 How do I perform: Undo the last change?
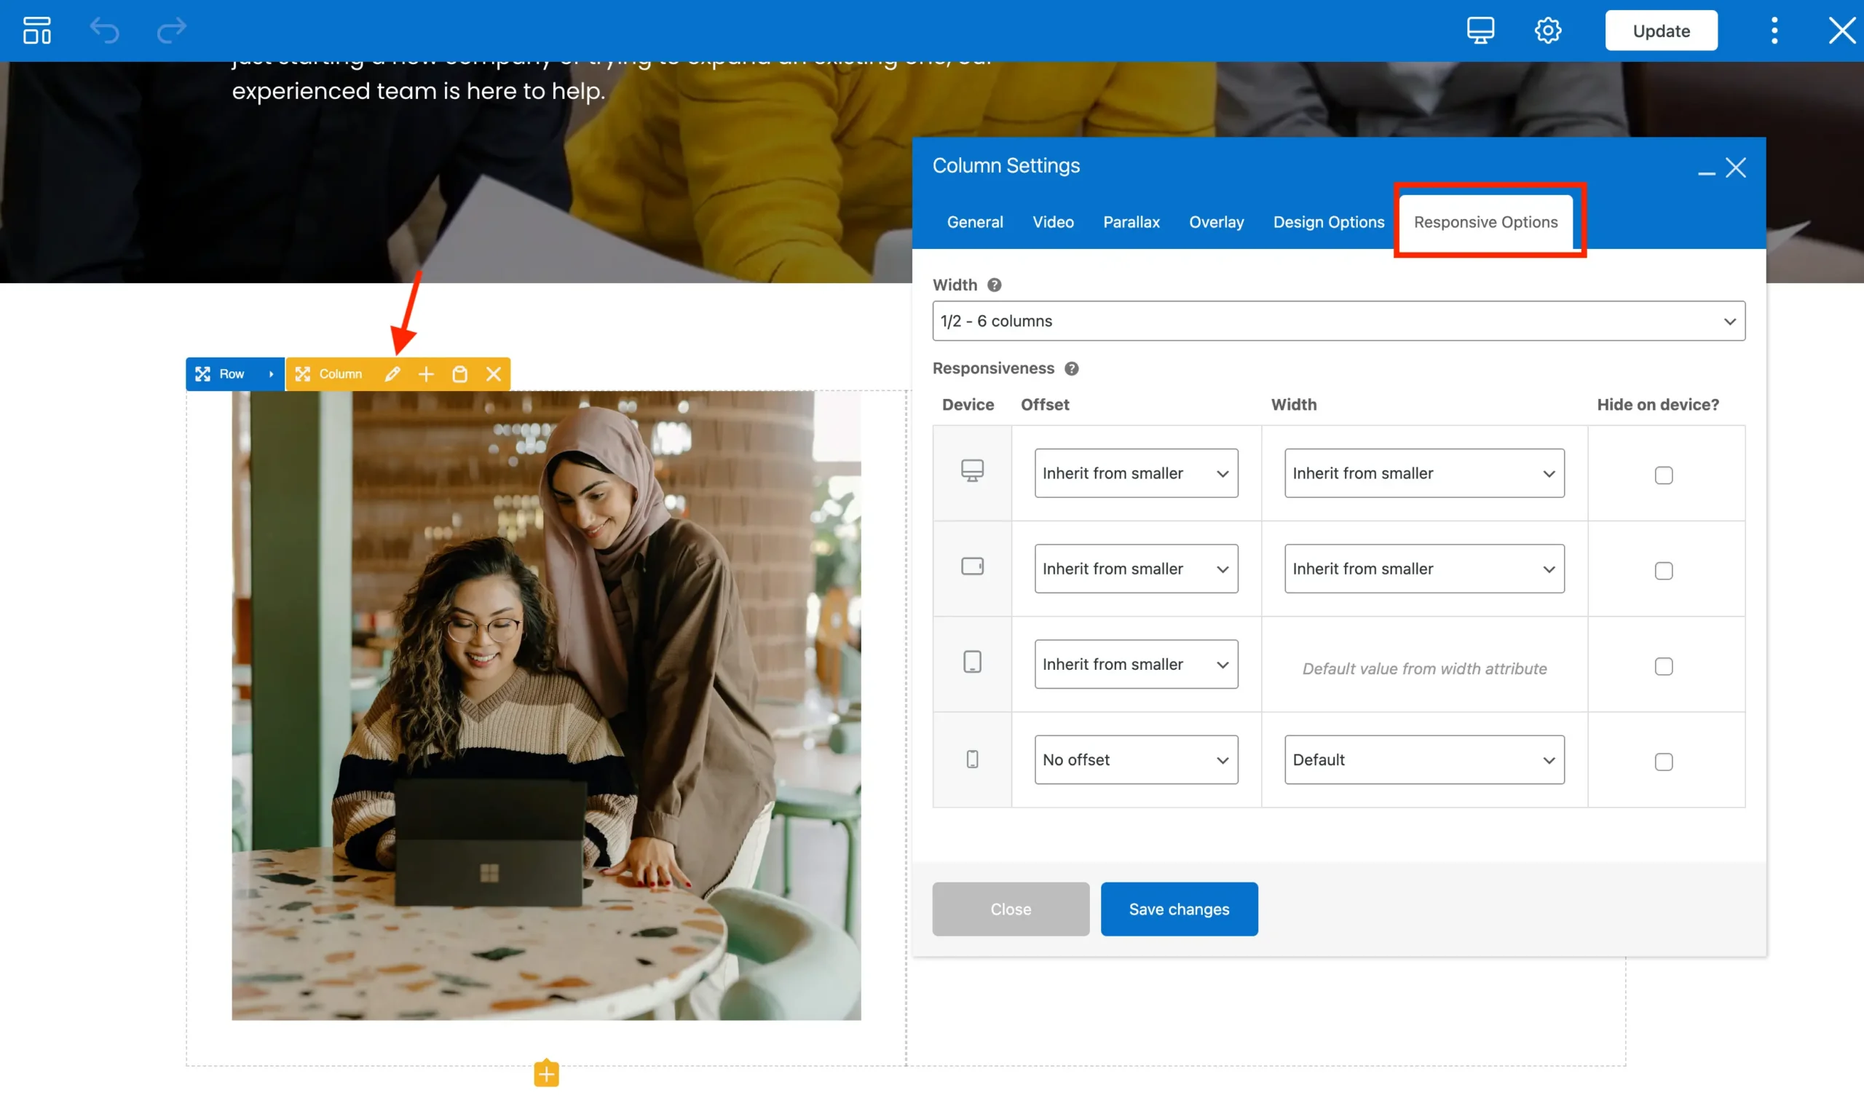105,31
